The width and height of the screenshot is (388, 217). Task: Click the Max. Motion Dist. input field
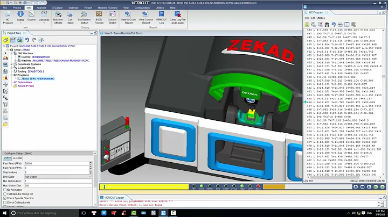tap(58, 185)
